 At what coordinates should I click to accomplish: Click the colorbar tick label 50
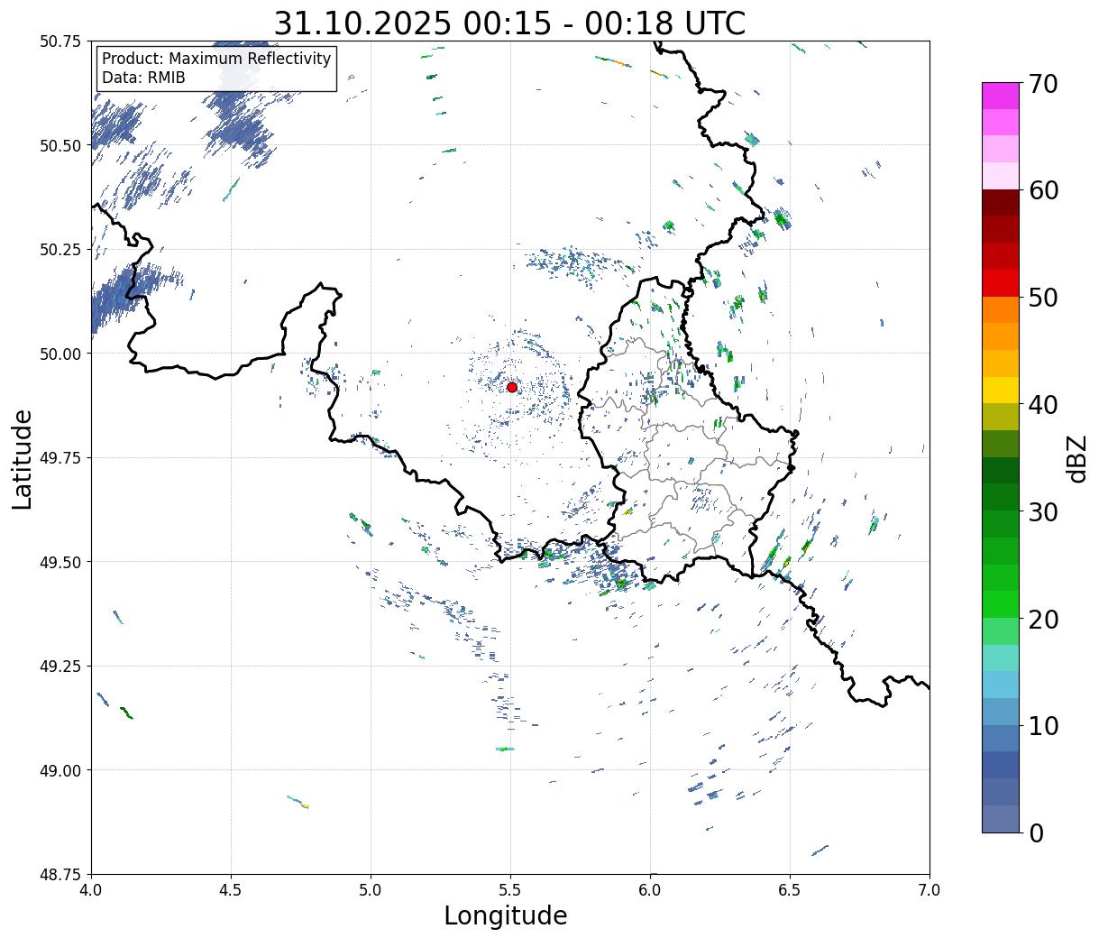pos(1043,298)
